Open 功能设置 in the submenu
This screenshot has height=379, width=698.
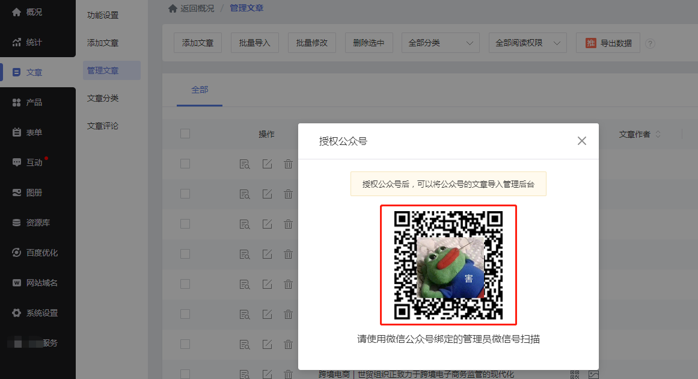tap(103, 15)
